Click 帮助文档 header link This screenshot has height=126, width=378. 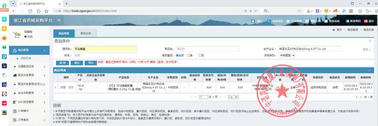coord(316,21)
